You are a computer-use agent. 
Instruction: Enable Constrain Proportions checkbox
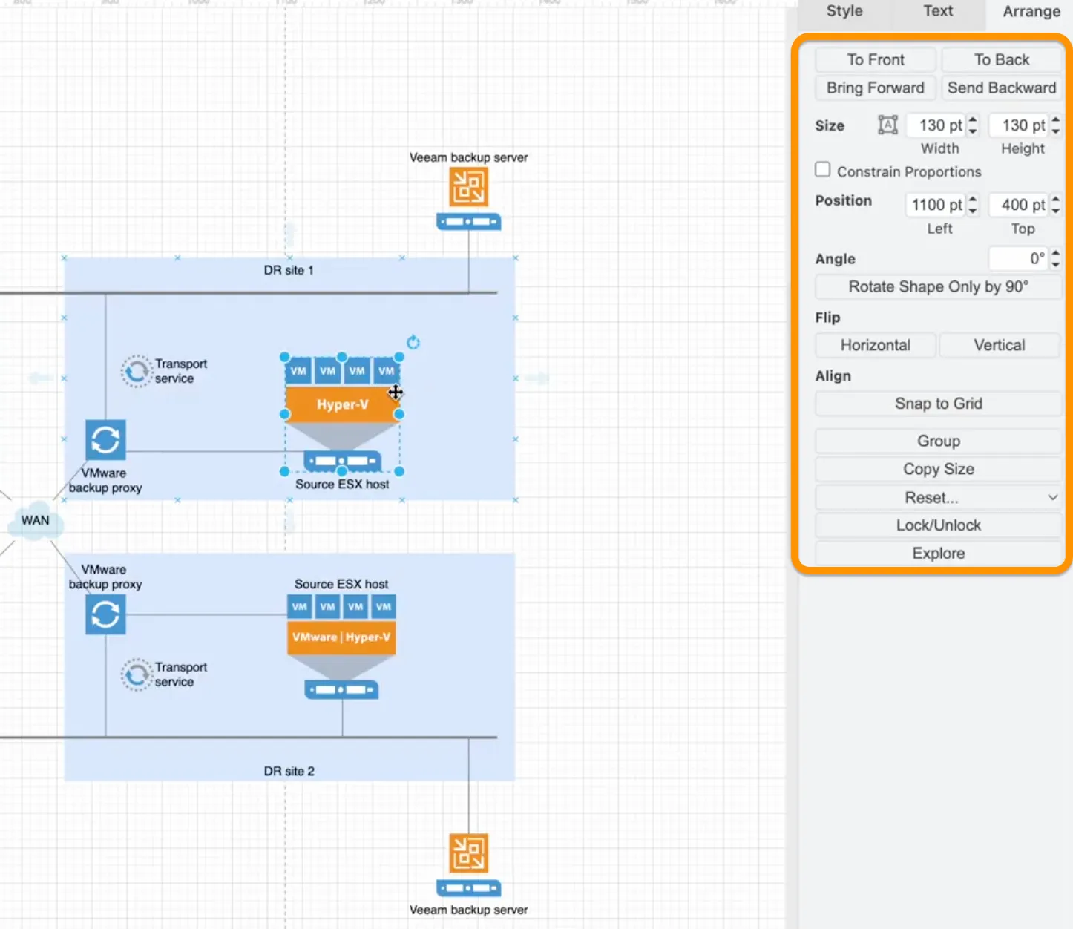(823, 170)
